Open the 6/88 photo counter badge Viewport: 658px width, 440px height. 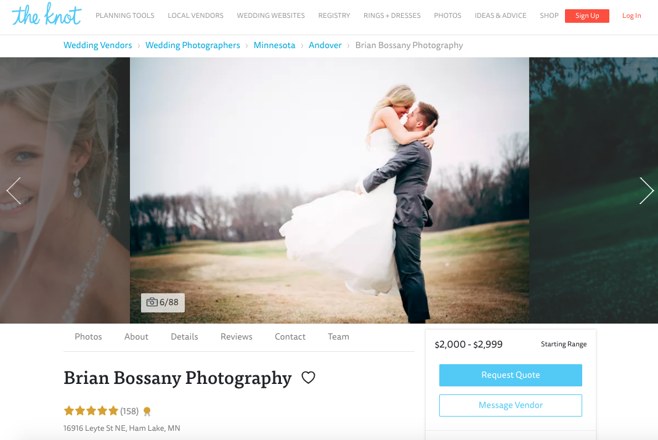[163, 303]
